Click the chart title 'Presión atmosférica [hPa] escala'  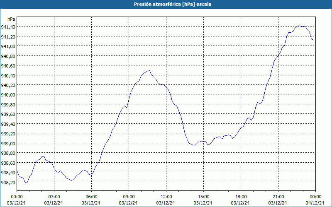(x=173, y=4)
